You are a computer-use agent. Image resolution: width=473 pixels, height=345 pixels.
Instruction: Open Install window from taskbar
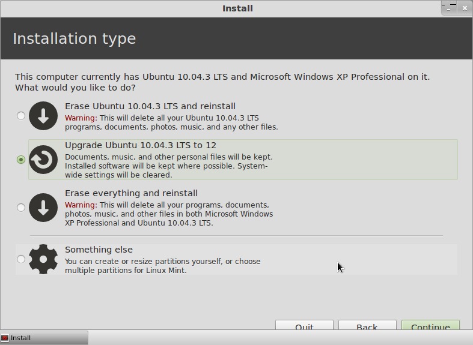click(44, 338)
